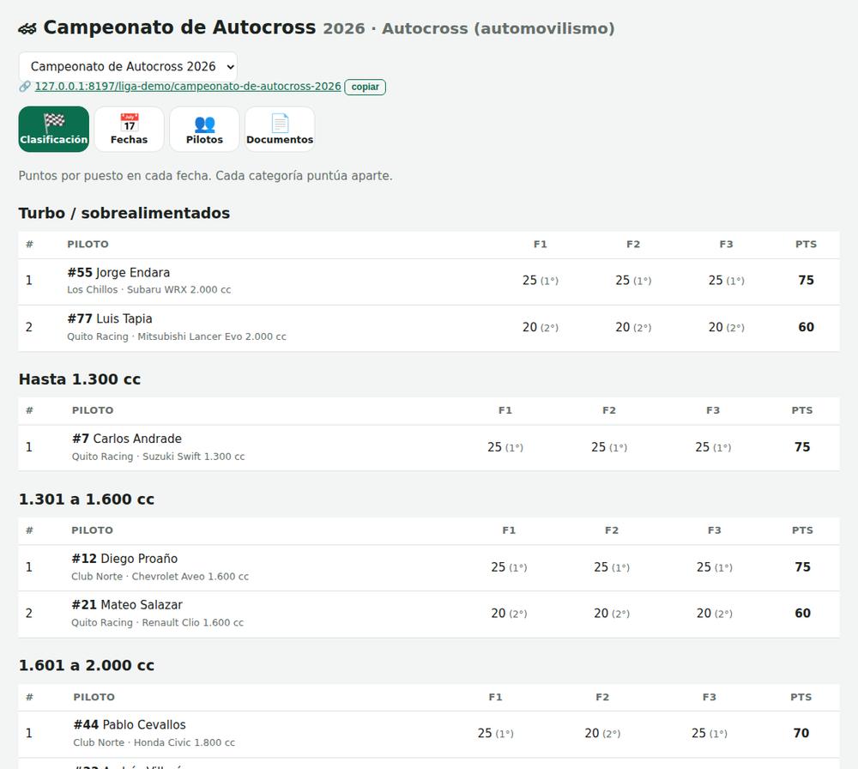Open the Campeonato de Autocross 2026 dropdown
The width and height of the screenshot is (858, 769).
[128, 67]
